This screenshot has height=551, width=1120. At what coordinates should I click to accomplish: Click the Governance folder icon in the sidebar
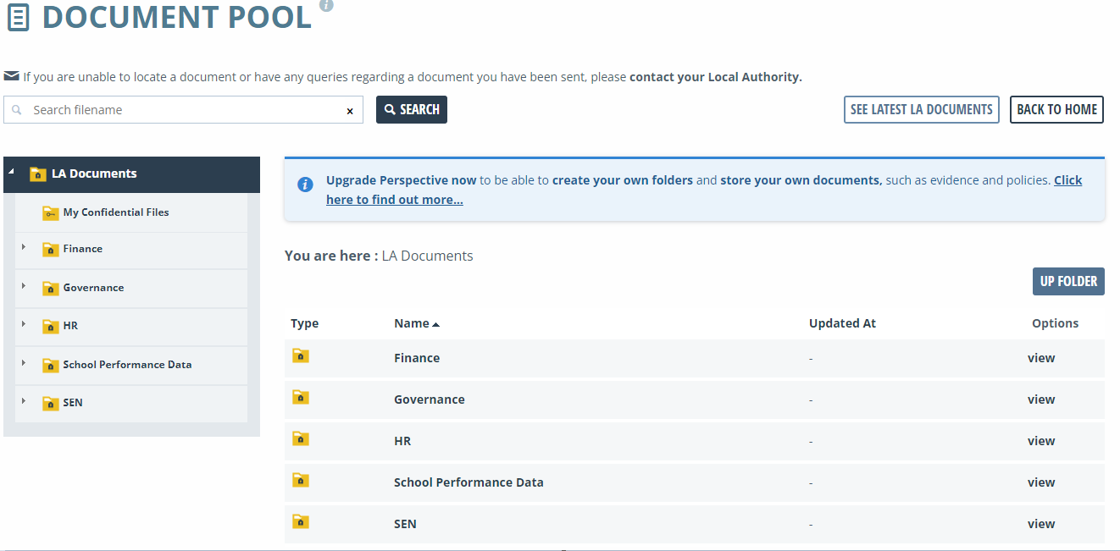coord(50,288)
